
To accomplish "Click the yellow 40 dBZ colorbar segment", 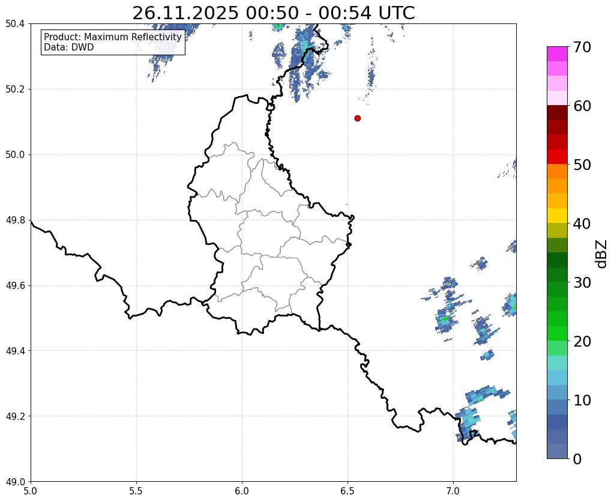I will 557,216.
